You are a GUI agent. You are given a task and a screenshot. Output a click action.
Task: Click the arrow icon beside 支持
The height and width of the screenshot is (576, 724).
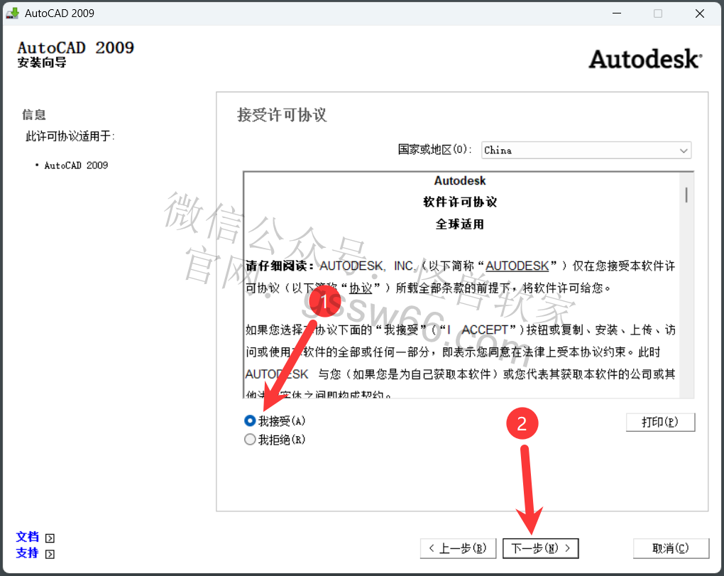50,554
